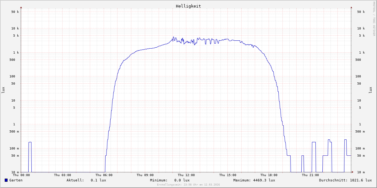Click the RRDTOOL / TOBI OETIKER watermark
The height and width of the screenshot is (188, 377).
coord(374,19)
